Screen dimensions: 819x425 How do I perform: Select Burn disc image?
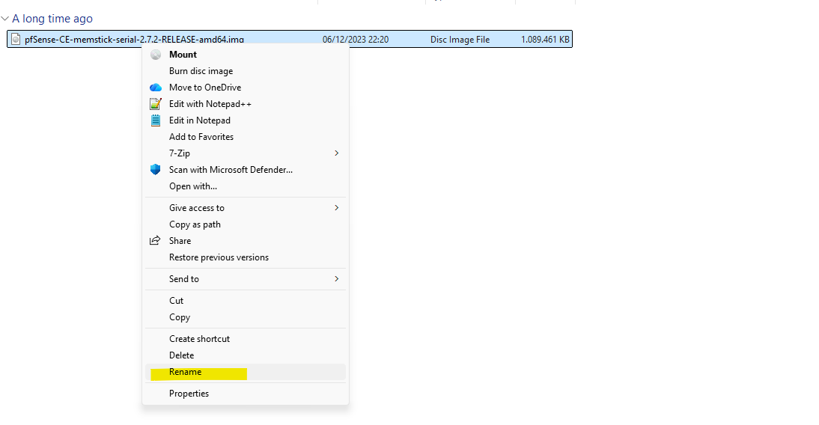pyautogui.click(x=246, y=71)
